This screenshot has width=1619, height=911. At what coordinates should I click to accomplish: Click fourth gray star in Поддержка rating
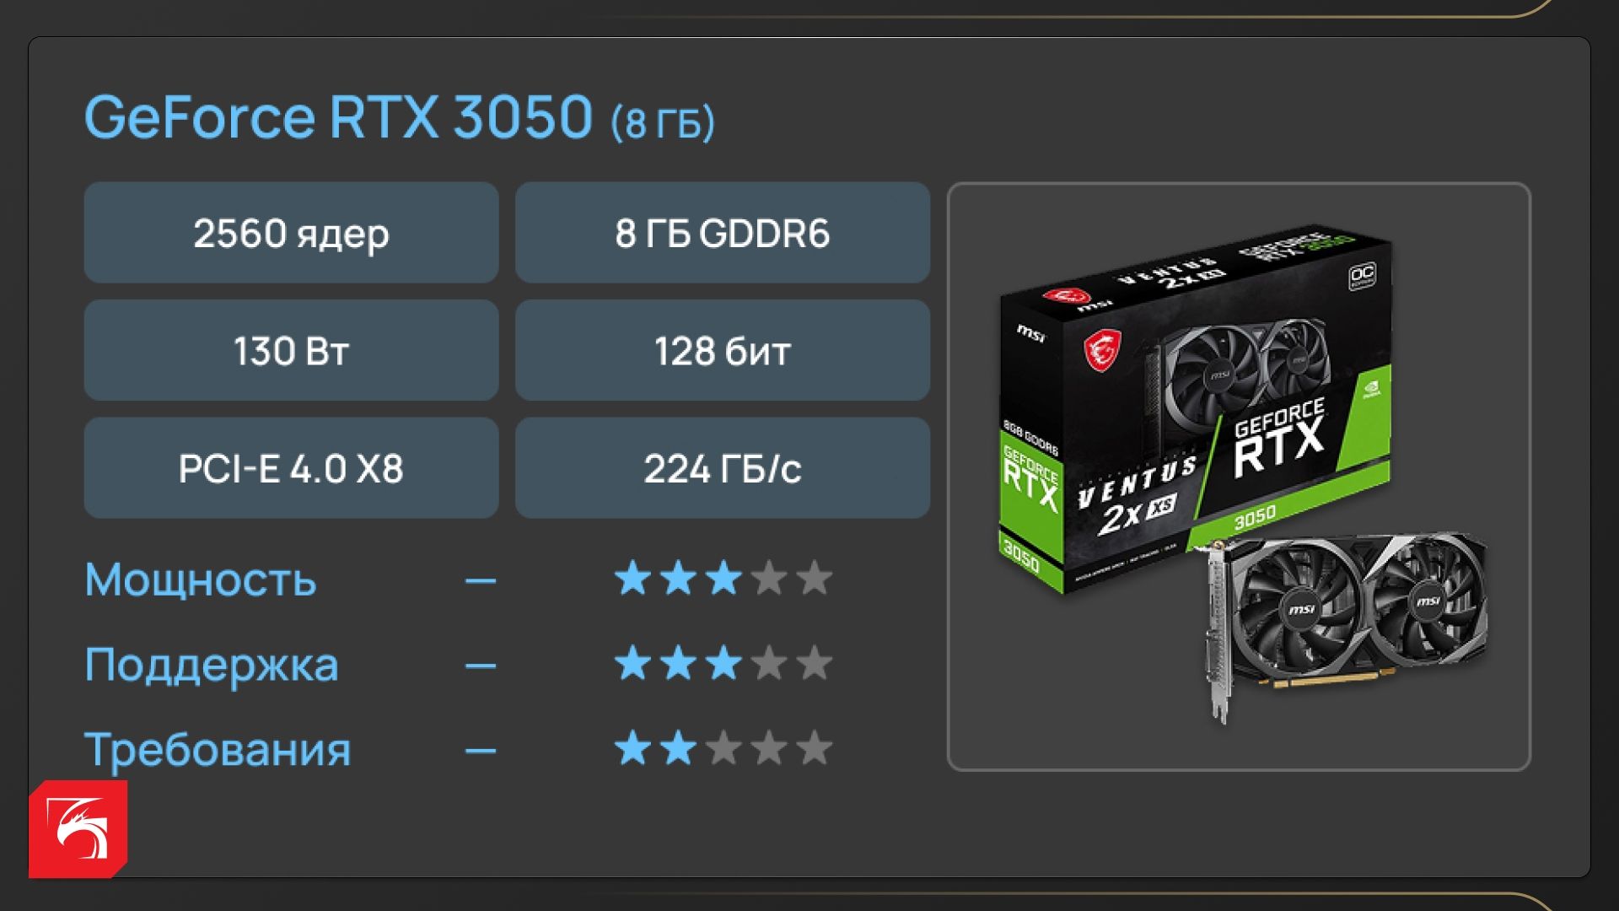point(769,664)
